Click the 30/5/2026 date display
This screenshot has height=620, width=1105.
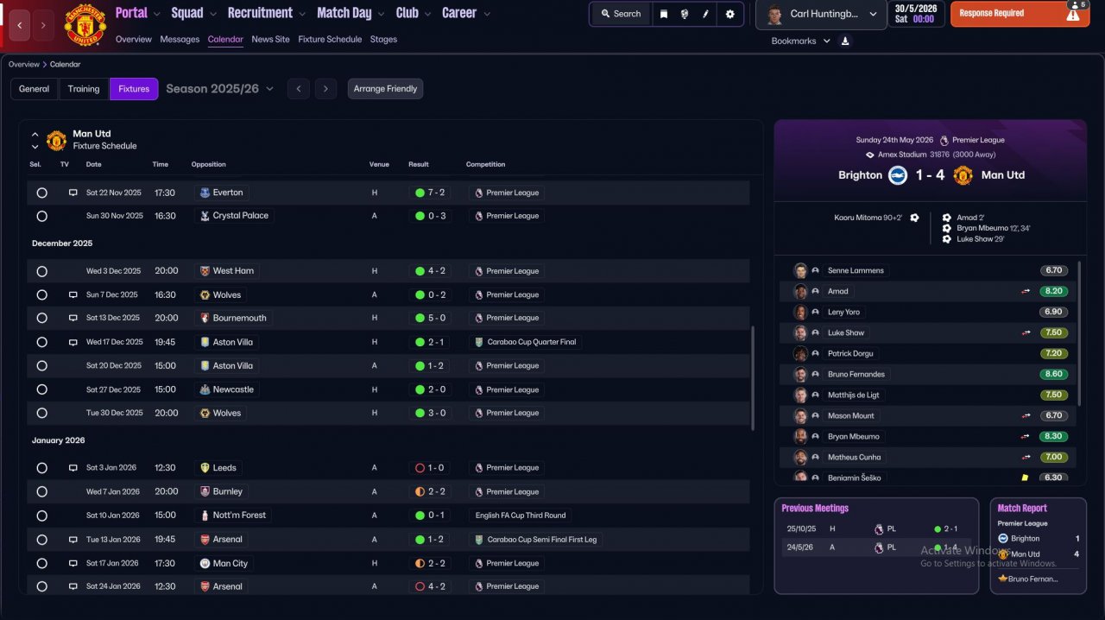click(916, 14)
